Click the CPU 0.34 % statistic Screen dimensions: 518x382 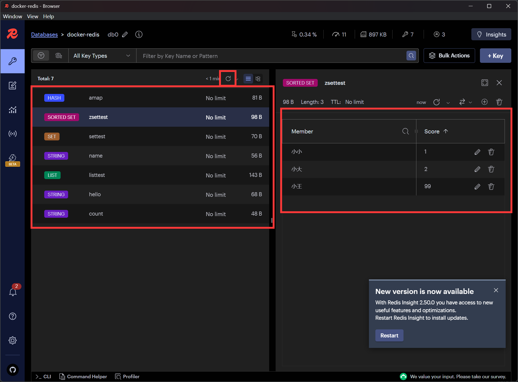[x=304, y=34]
